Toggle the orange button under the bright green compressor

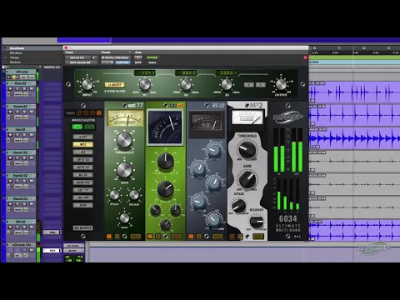pos(150,237)
